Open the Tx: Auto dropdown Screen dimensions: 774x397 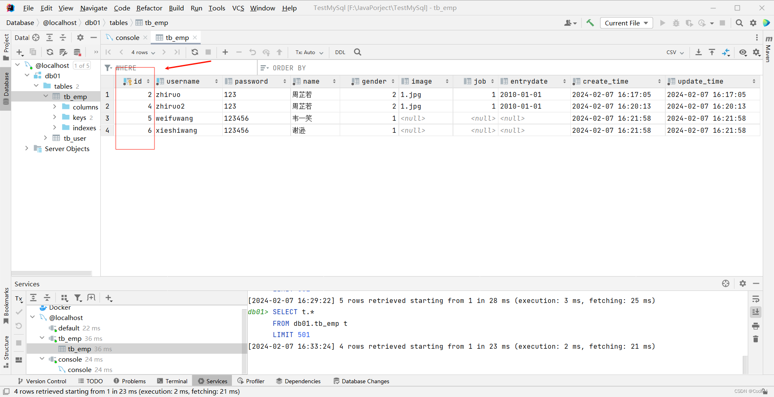point(309,52)
